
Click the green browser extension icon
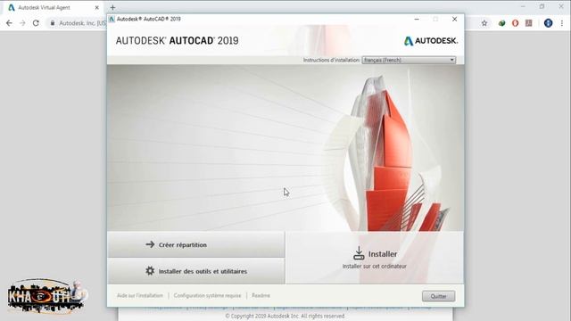click(501, 23)
